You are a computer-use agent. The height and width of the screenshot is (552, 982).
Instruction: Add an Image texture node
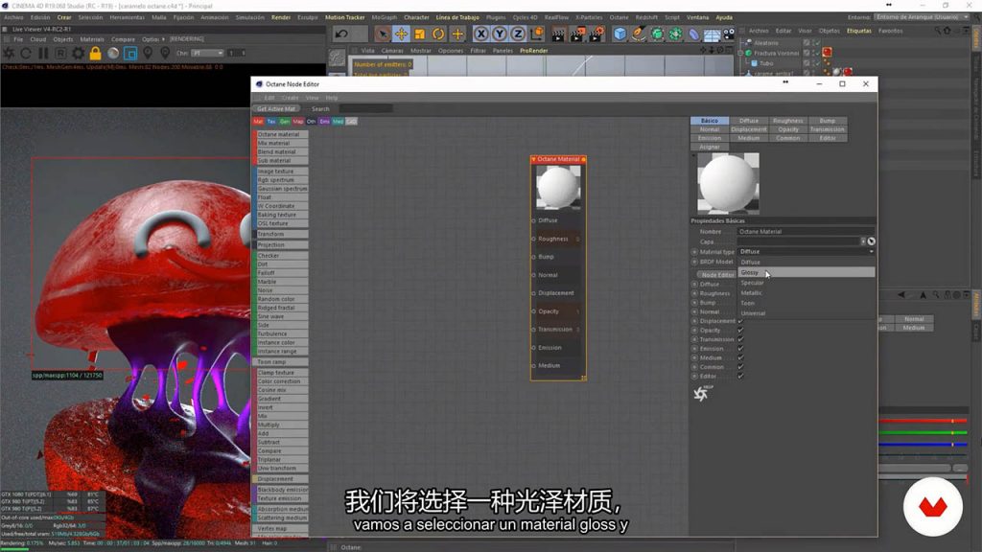pyautogui.click(x=281, y=171)
